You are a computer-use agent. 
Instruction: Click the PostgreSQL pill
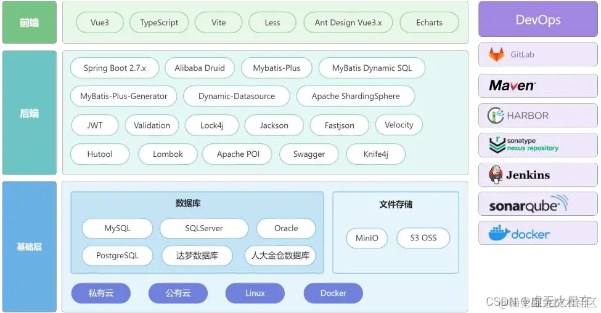tap(117, 255)
